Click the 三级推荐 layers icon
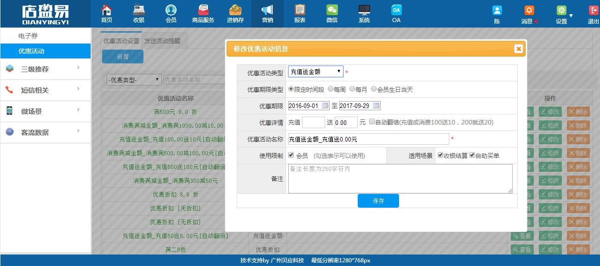The image size is (600, 266). (10, 69)
